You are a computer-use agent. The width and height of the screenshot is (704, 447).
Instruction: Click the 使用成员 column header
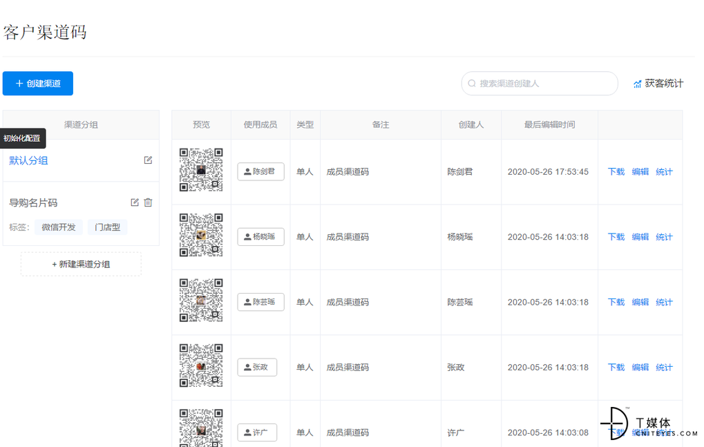coord(260,125)
